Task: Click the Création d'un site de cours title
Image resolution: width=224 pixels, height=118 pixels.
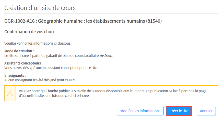Action: pyautogui.click(x=40, y=8)
